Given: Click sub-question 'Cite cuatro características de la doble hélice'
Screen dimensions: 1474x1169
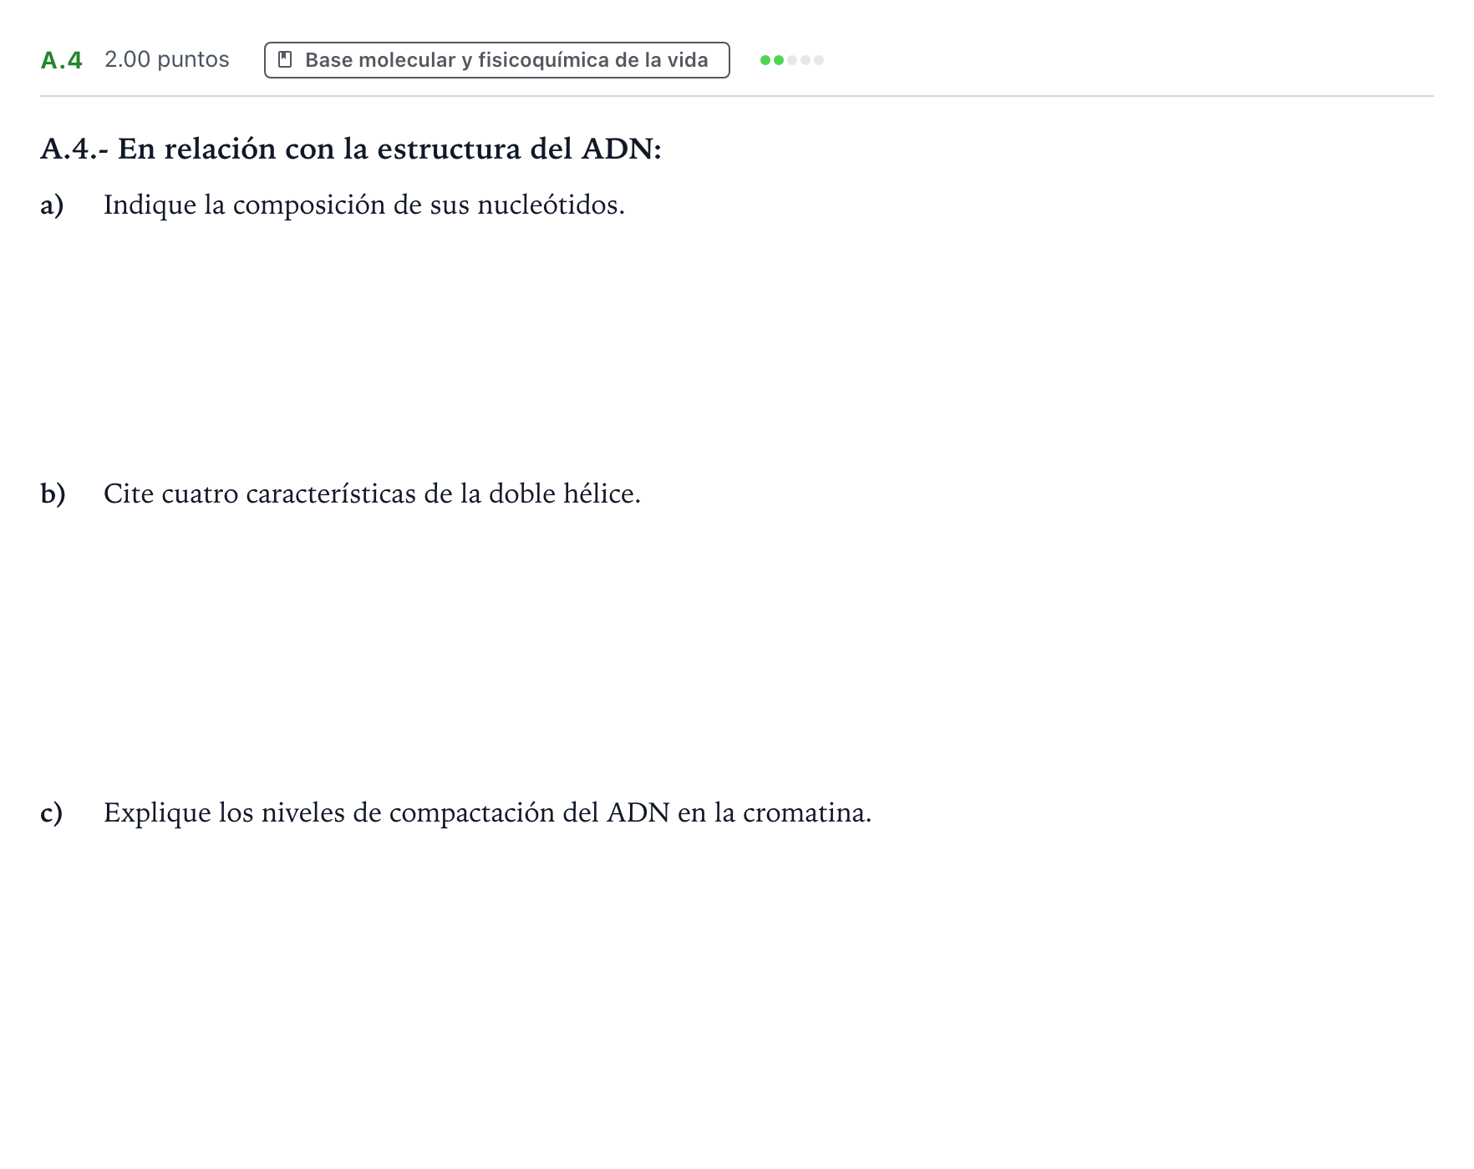Looking at the screenshot, I should point(372,493).
